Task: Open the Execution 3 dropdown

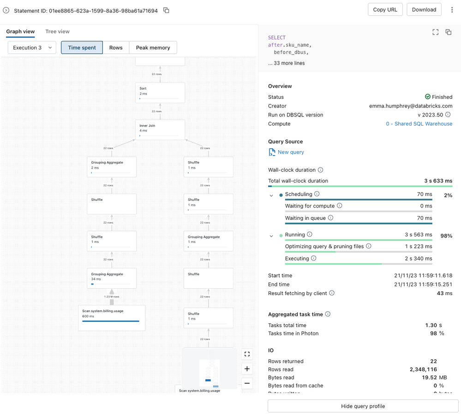Action: (x=32, y=48)
